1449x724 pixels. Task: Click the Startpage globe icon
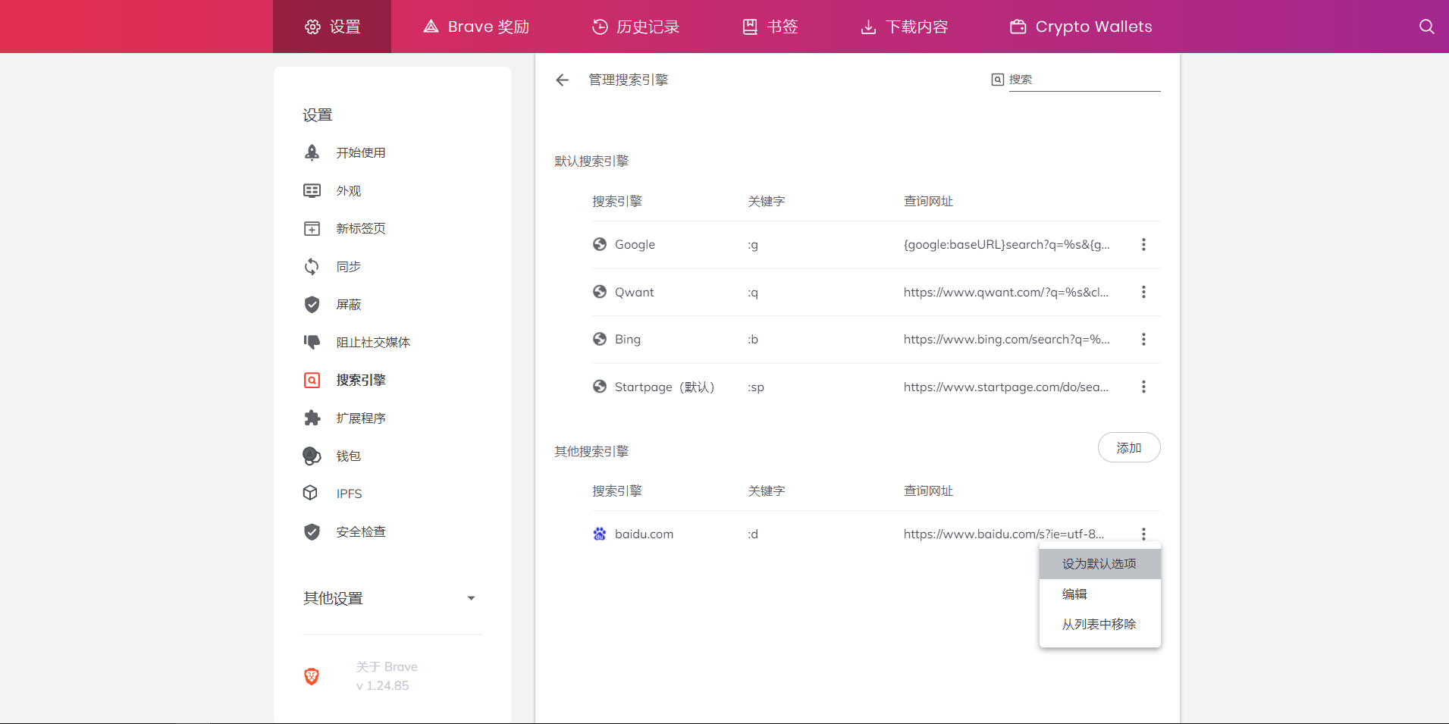600,387
